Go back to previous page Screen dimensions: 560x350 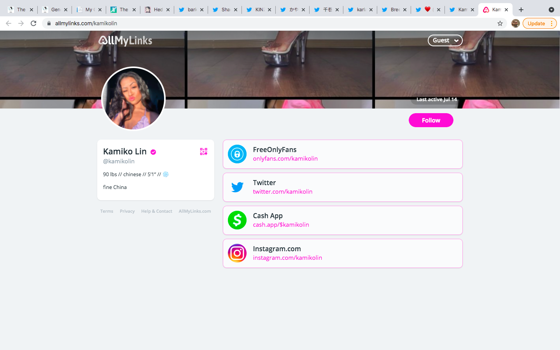(x=9, y=23)
